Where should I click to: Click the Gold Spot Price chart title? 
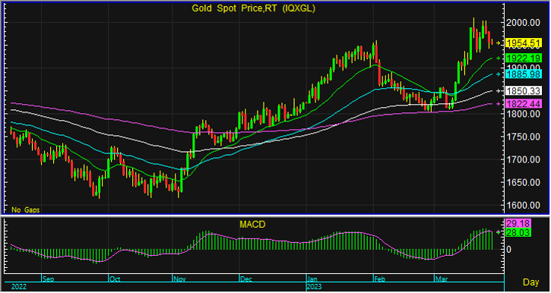(x=253, y=9)
